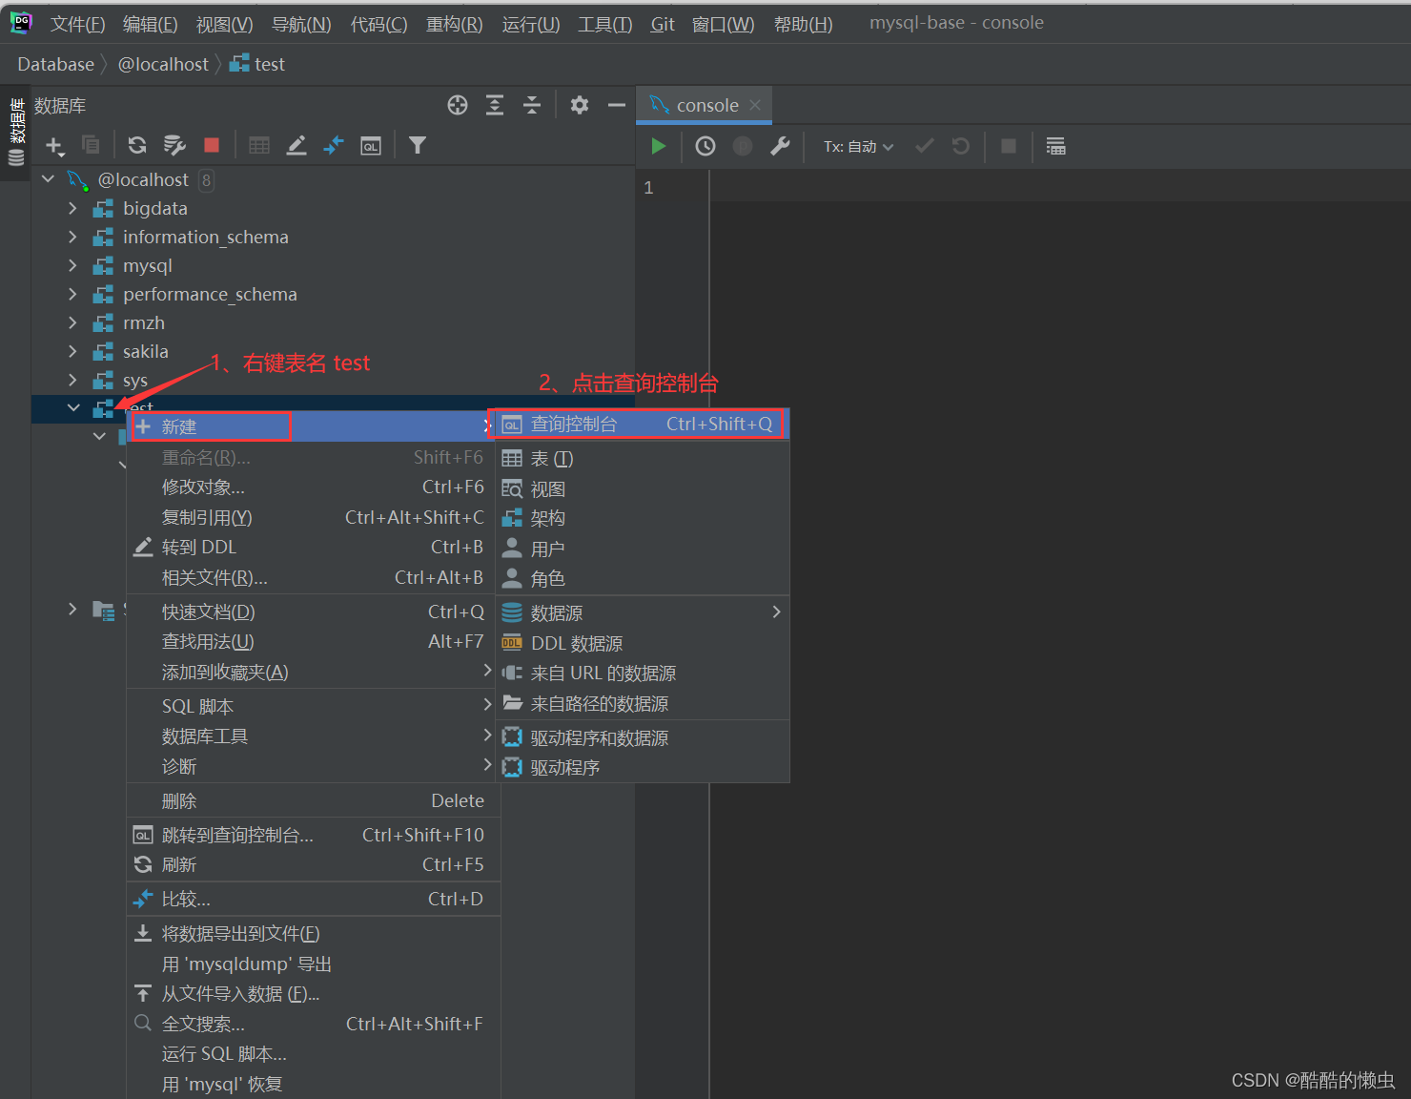
Task: Click 比较... in the context menu
Action: click(314, 900)
